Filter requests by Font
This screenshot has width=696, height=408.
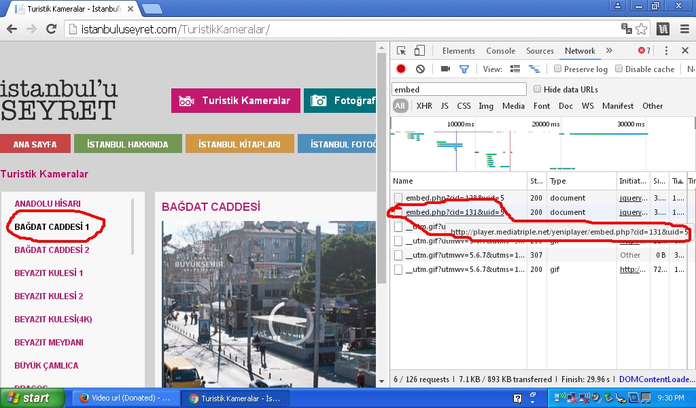coord(542,105)
